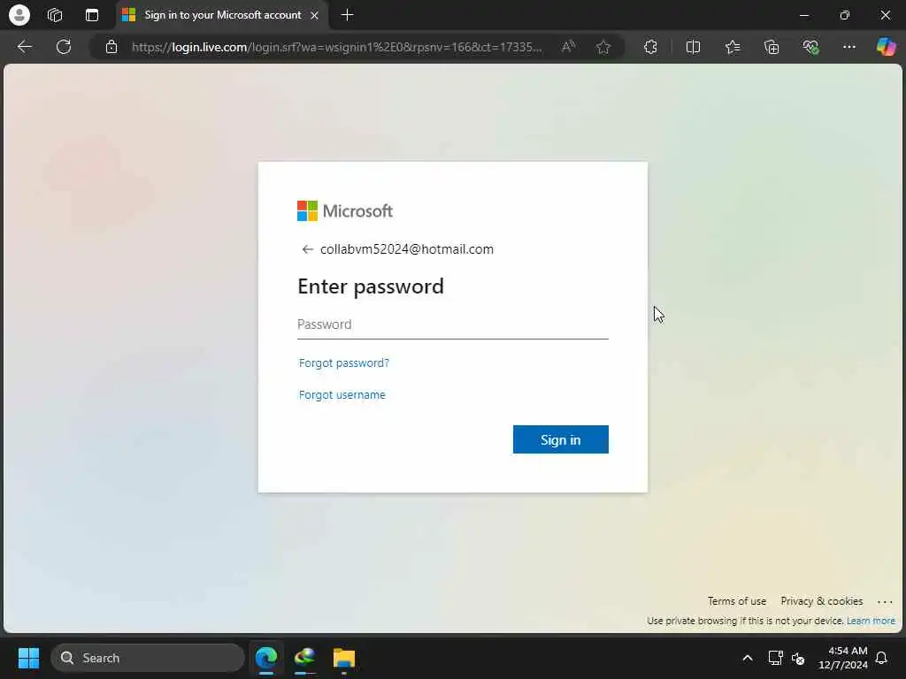906x679 pixels.
Task: Minimize the Edge window
Action: [x=803, y=16]
